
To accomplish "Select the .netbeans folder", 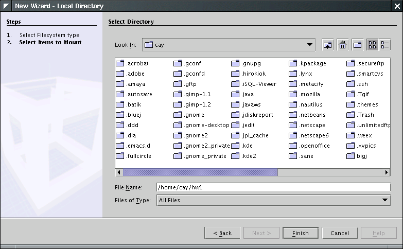I will click(x=312, y=115).
